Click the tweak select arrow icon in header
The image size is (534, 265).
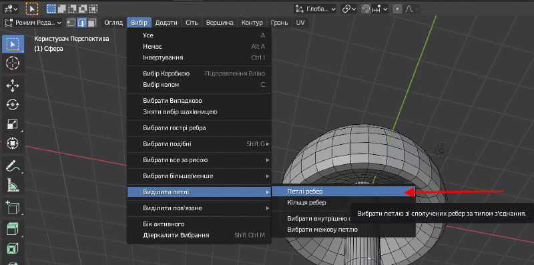tap(32, 9)
